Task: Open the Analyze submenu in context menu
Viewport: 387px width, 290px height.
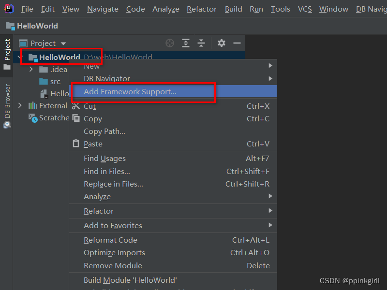Action: pos(173,197)
